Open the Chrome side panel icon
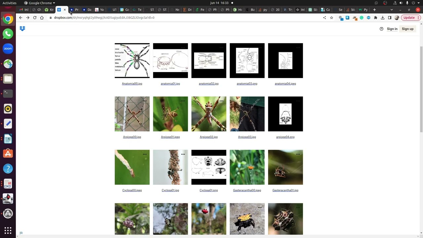The image size is (423, 238). pyautogui.click(x=390, y=18)
